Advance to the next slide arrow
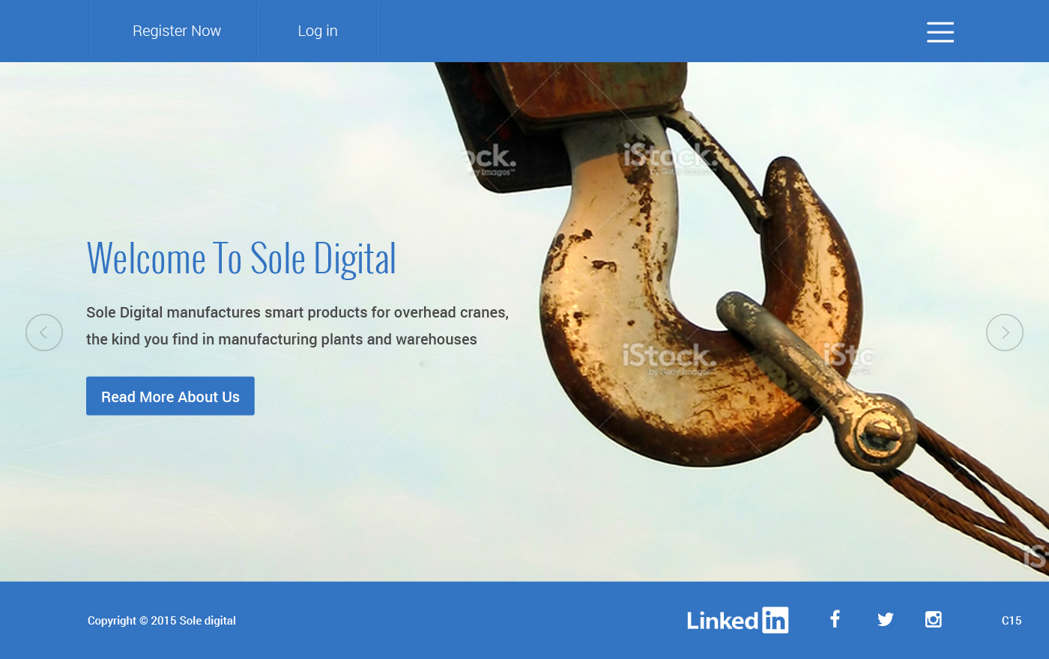 pos(1005,332)
